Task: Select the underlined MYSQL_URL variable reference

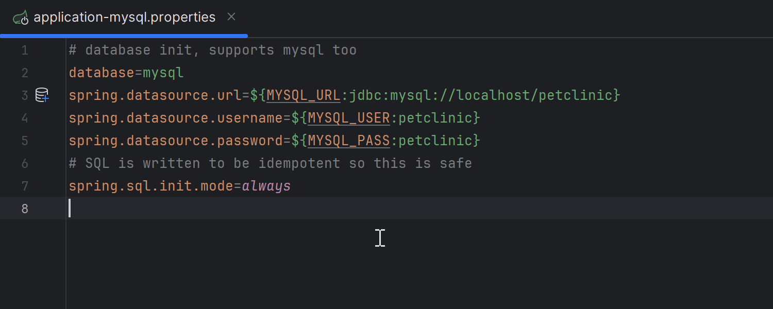Action: click(303, 95)
